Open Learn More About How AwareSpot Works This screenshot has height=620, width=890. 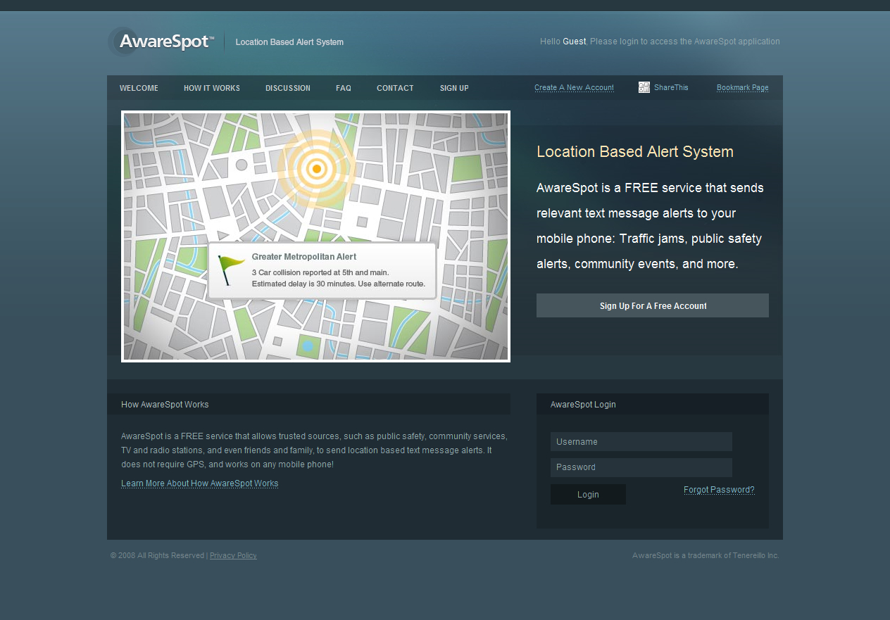(x=200, y=483)
